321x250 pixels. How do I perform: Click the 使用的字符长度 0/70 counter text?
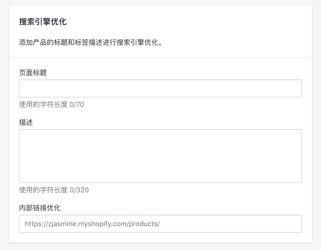[x=51, y=105]
